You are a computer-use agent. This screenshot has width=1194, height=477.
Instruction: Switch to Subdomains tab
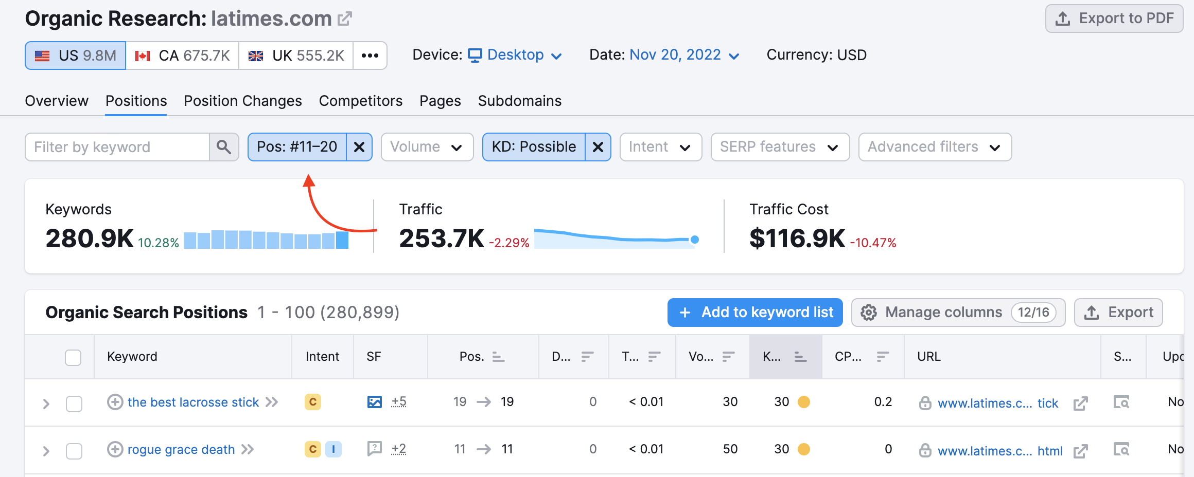[520, 101]
